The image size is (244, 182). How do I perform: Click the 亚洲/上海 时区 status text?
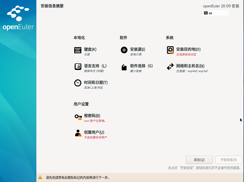tap(93, 88)
